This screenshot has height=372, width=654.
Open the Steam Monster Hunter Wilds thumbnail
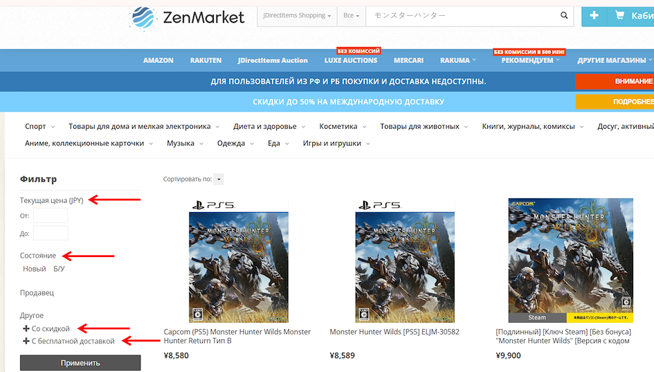point(570,260)
